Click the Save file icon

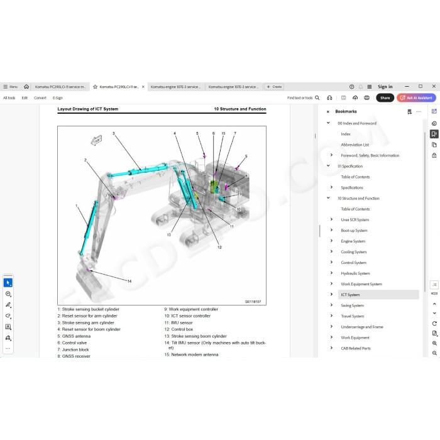pos(343,97)
